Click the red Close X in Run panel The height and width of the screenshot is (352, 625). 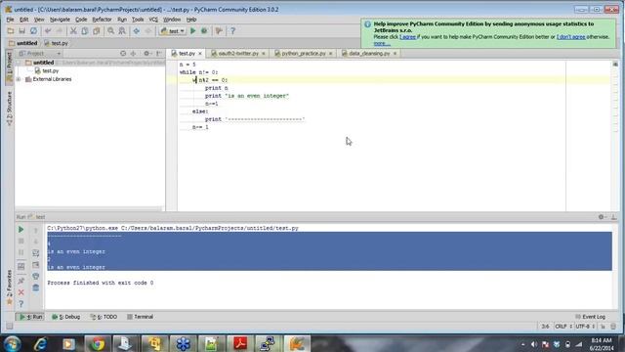pos(21,292)
